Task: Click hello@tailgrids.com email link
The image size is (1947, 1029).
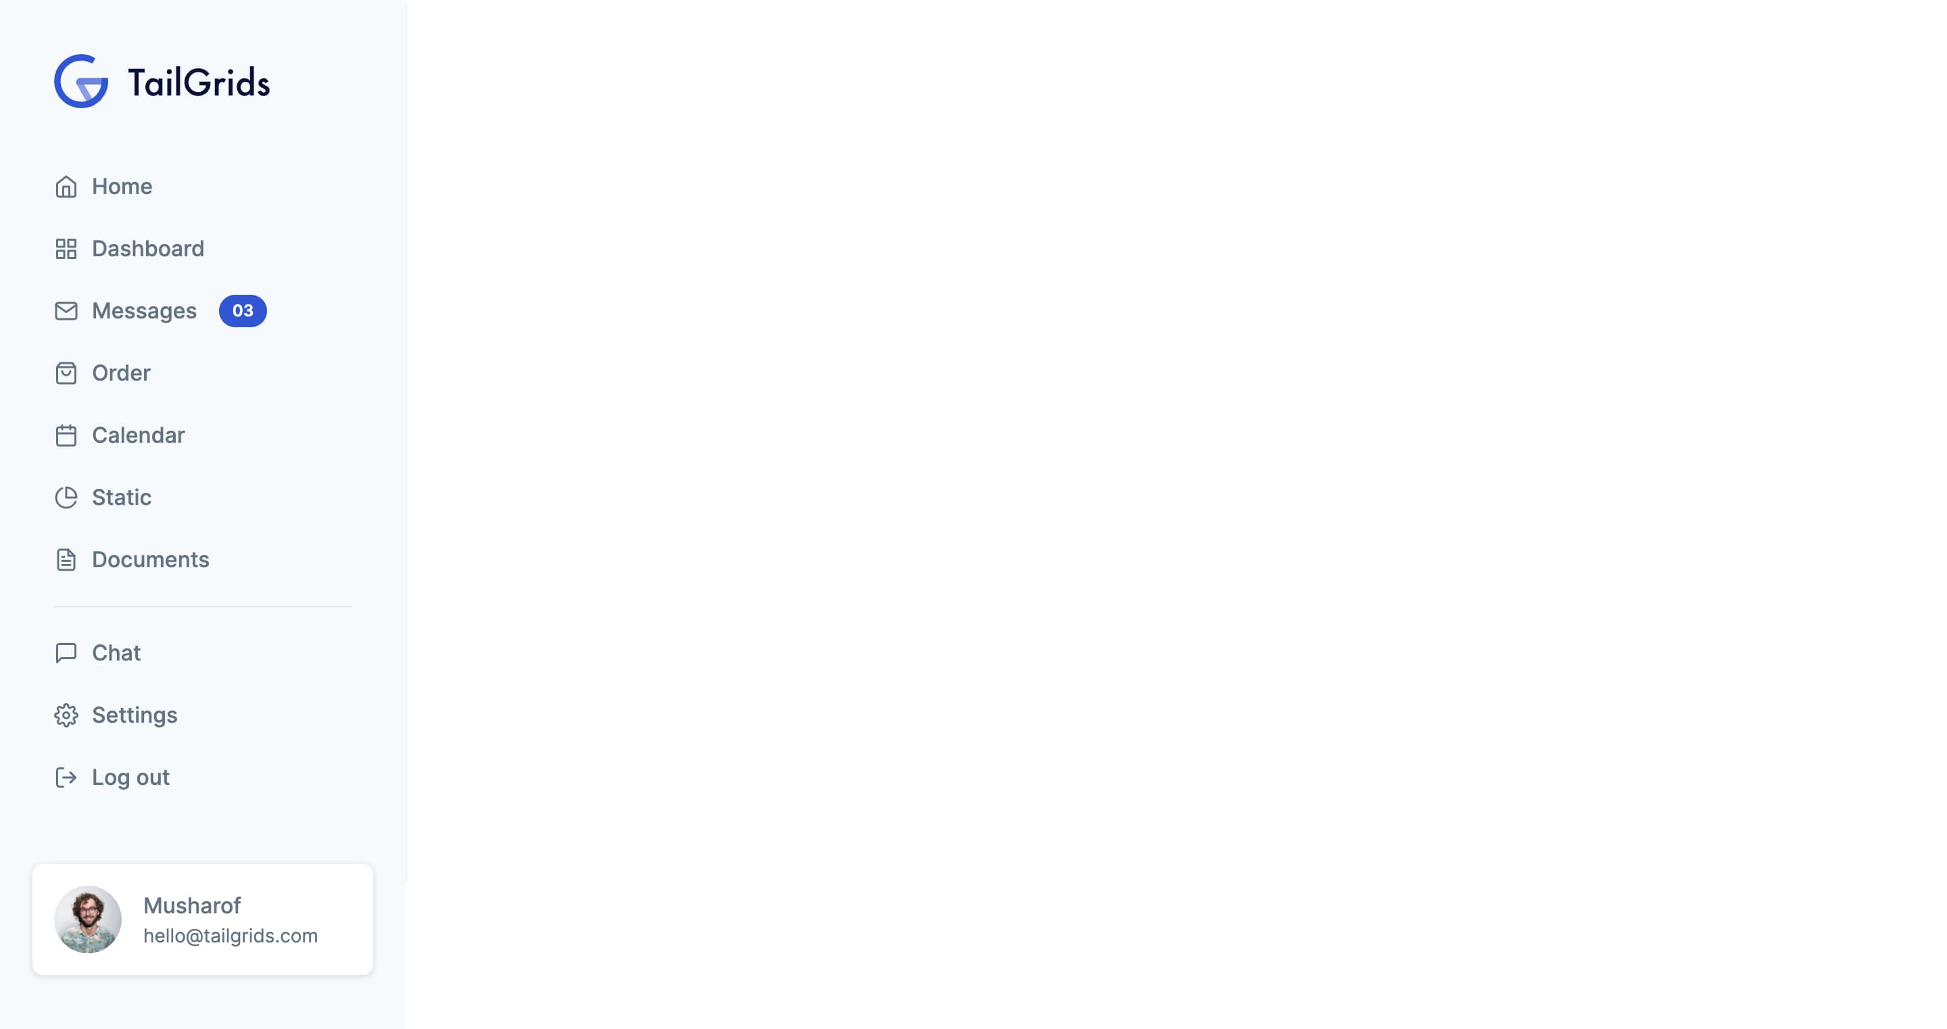Action: (x=231, y=935)
